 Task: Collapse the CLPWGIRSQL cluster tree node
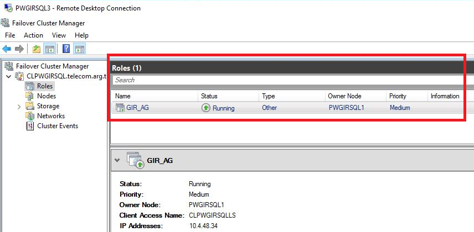(x=9, y=76)
